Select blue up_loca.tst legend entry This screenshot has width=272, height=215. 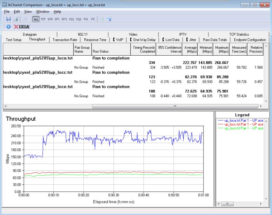pyautogui.click(x=240, y=120)
